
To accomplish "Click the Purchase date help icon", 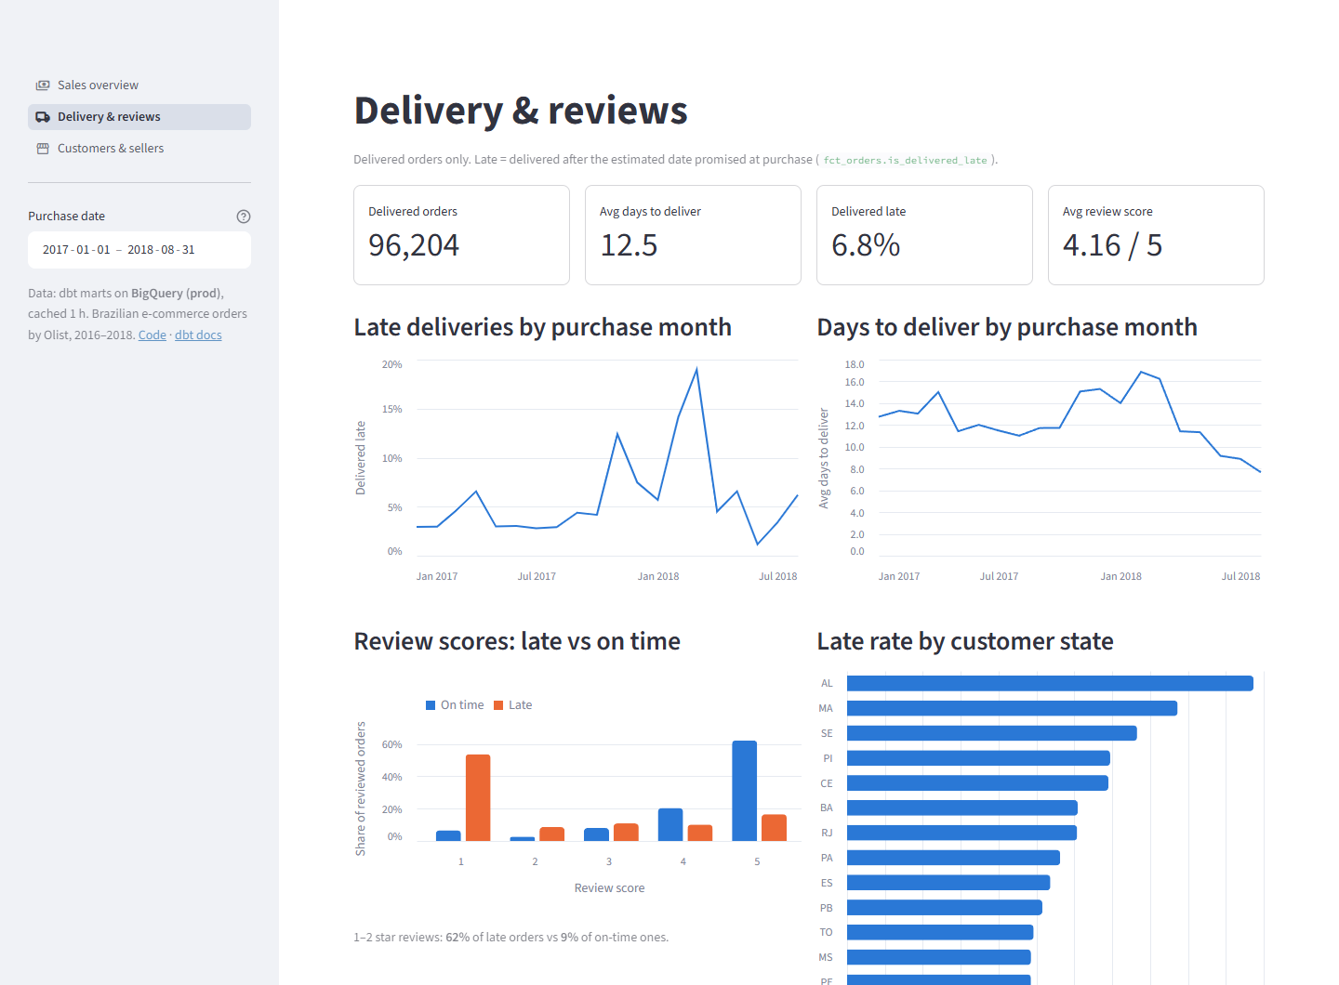I will [244, 217].
